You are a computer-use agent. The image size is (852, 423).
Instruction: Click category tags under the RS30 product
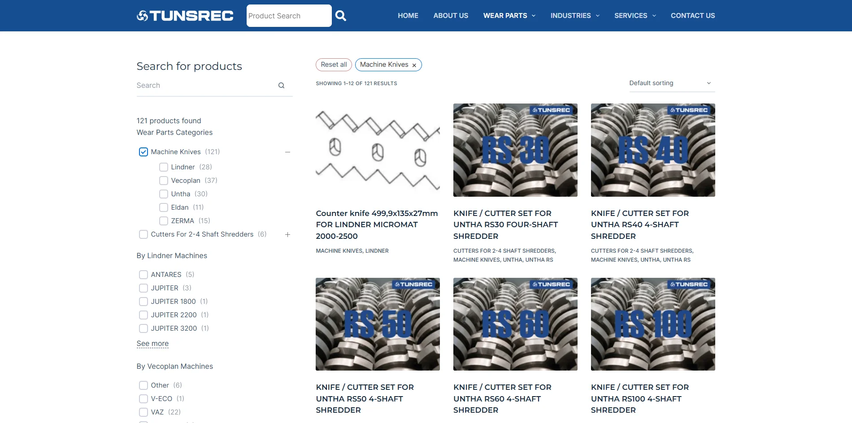(505, 255)
